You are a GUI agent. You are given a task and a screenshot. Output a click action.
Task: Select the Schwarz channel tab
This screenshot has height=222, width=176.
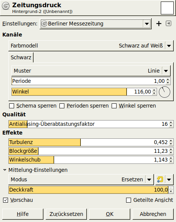pos(21,57)
